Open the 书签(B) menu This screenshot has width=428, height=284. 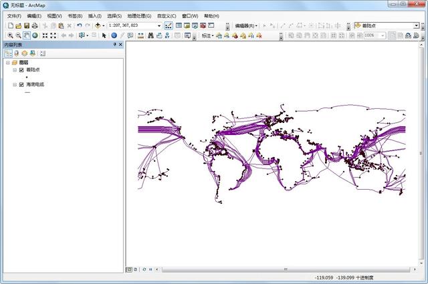point(75,15)
